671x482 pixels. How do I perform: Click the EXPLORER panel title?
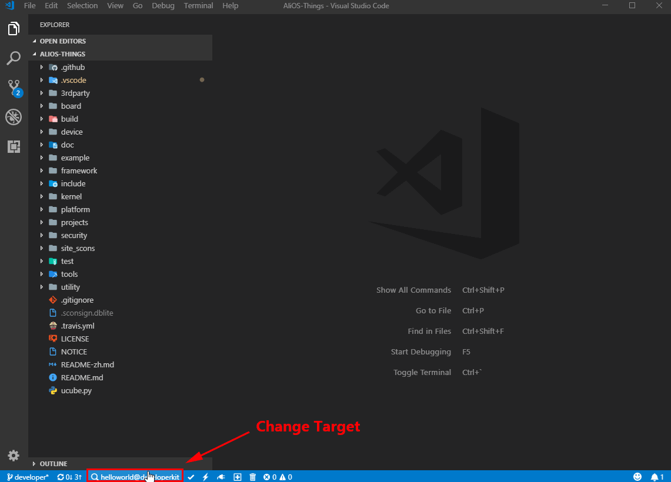(54, 25)
